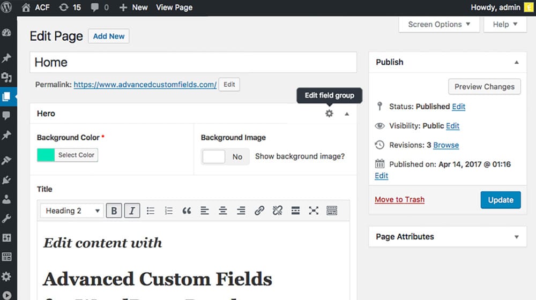Edit the Published status
This screenshot has width=536, height=300.
[458, 107]
